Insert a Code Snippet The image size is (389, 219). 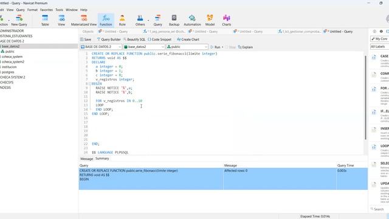coord(159,40)
